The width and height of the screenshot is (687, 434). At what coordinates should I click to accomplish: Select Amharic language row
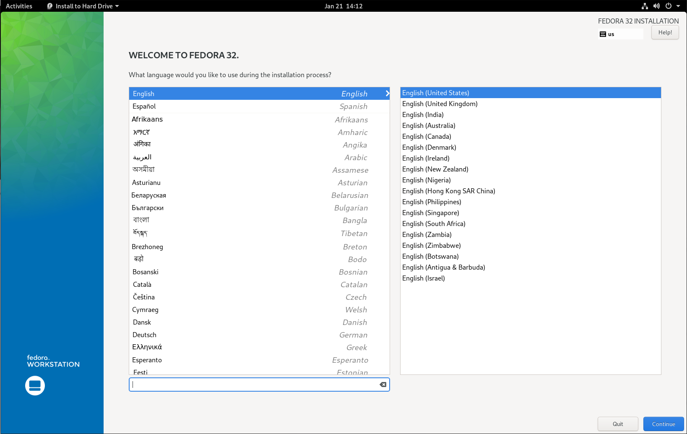[259, 132]
